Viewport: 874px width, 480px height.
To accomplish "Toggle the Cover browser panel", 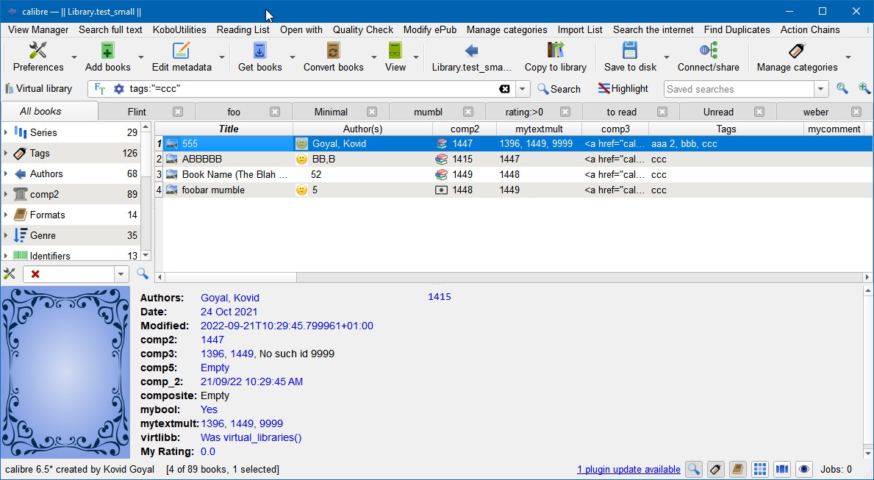I will point(781,470).
